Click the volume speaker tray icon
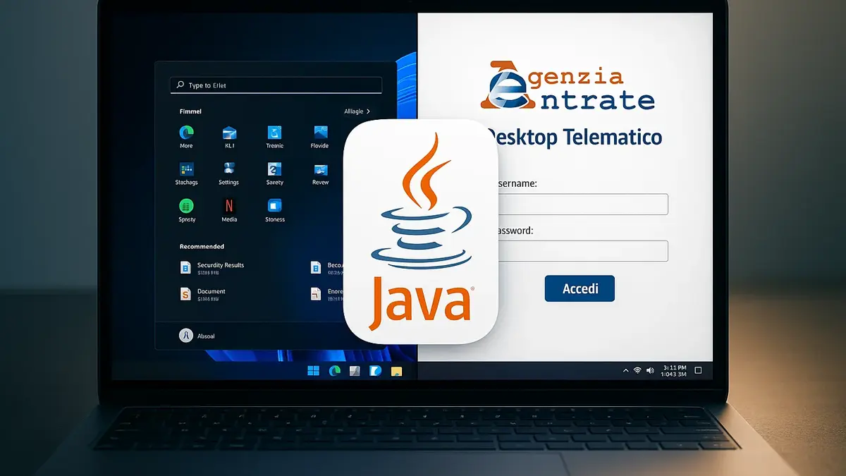846x476 pixels. coord(650,370)
